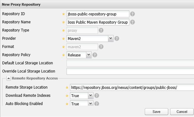Open help icon beside Repository ID field
This screenshot has height=117, width=194.
click(x=132, y=14)
